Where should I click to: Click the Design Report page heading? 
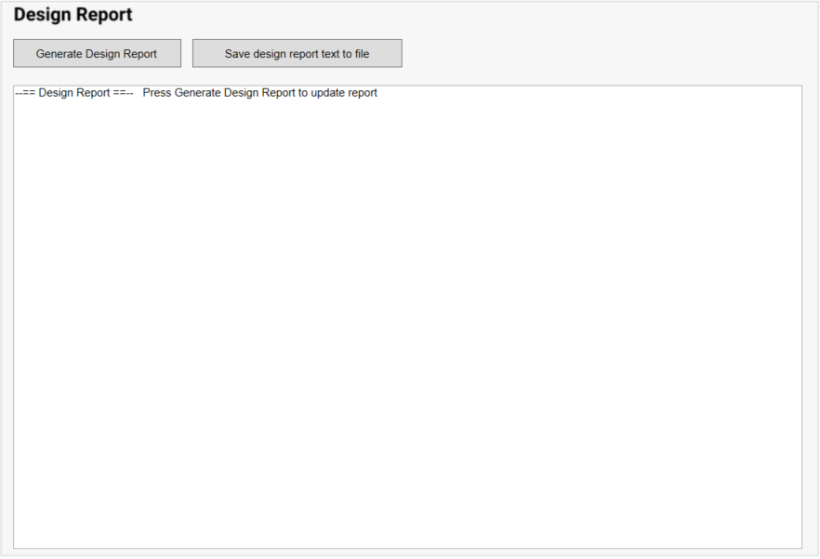click(73, 16)
